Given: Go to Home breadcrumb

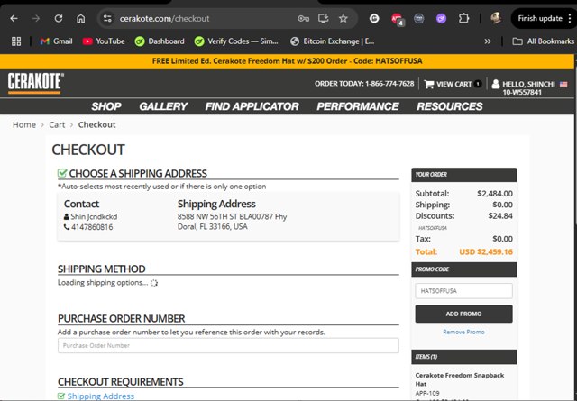Looking at the screenshot, I should [x=24, y=124].
